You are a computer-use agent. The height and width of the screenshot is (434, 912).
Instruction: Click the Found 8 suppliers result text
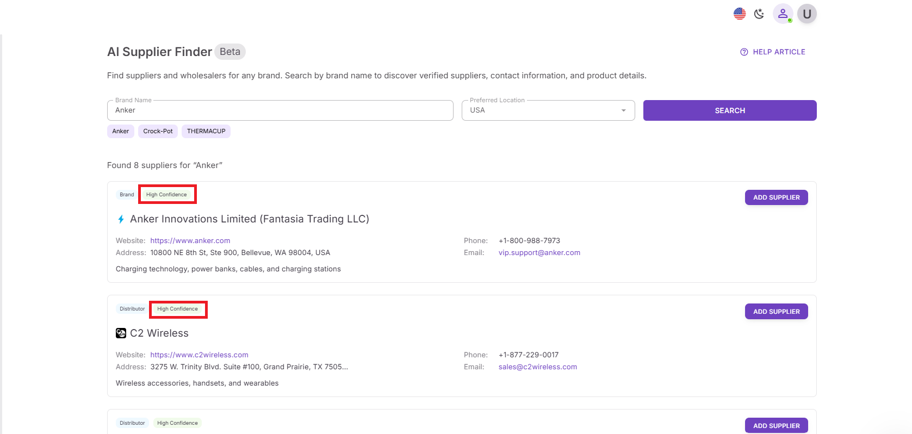coord(165,165)
